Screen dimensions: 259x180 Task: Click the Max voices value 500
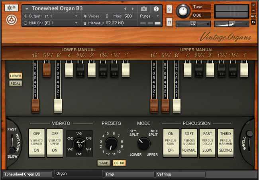click(128, 16)
